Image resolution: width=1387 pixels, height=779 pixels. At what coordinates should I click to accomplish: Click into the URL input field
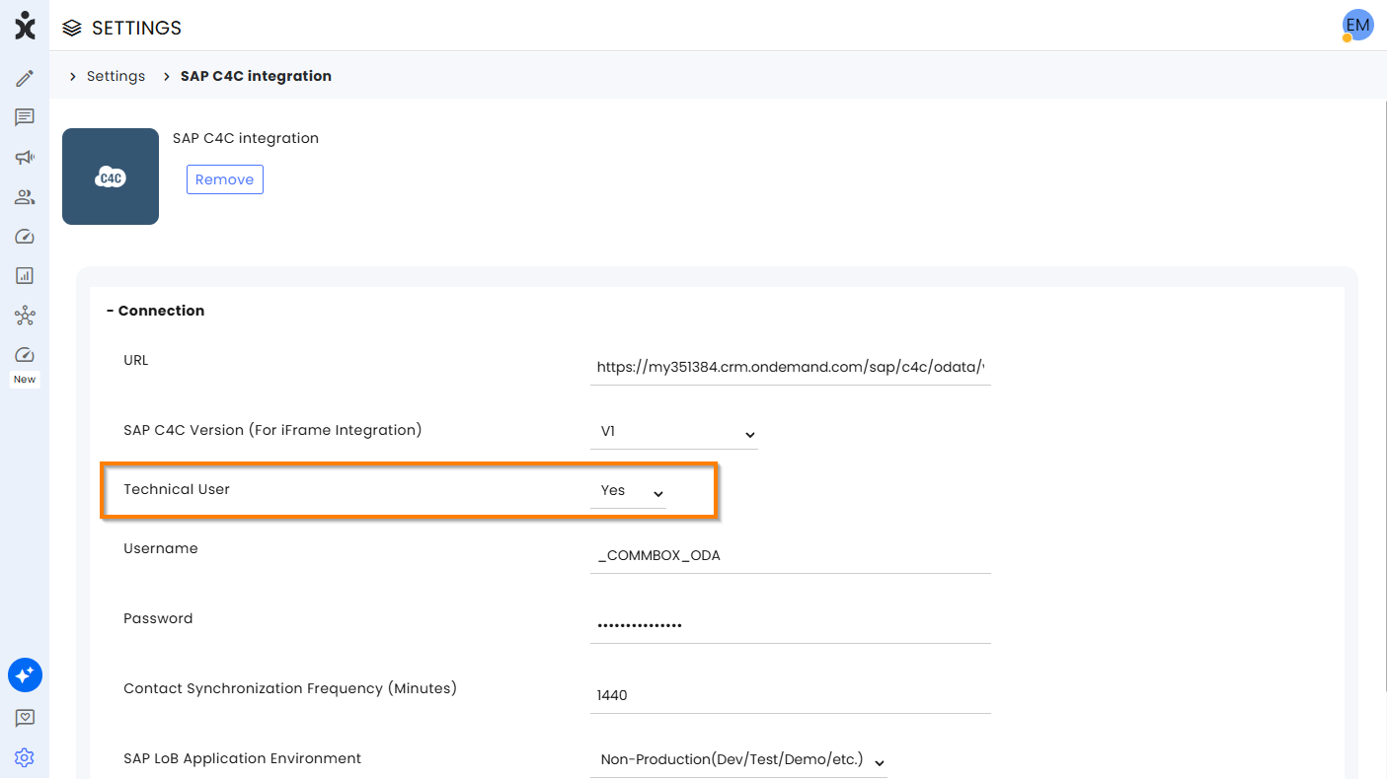click(791, 368)
